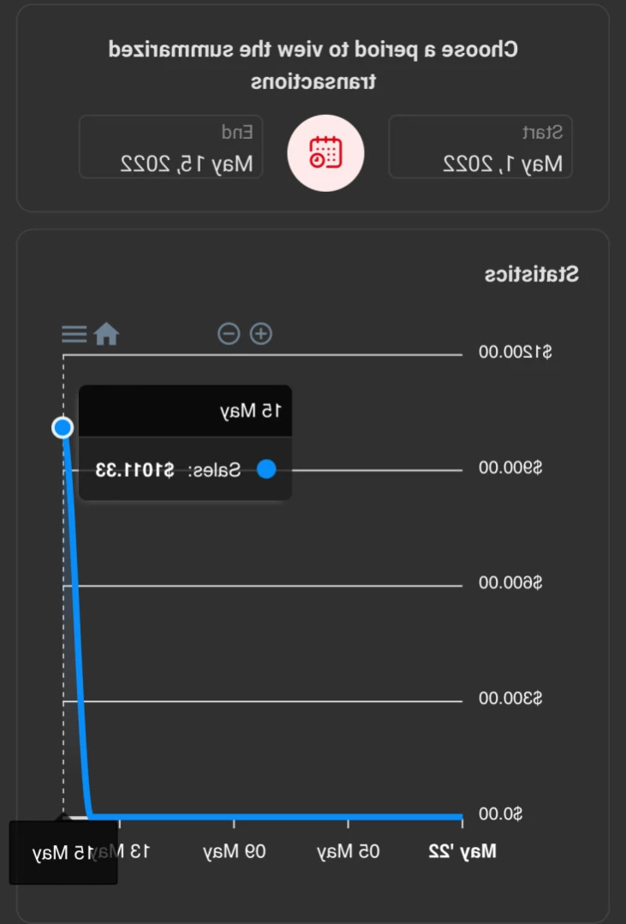The width and height of the screenshot is (626, 924).
Task: Click the Statistics section heading
Action: point(532,274)
